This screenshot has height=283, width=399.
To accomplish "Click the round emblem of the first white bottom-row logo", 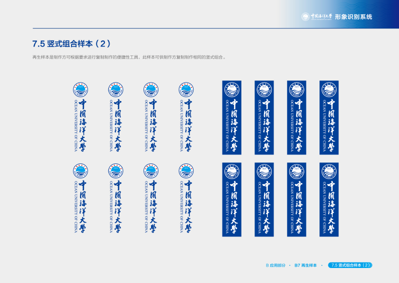I will click(x=80, y=171).
